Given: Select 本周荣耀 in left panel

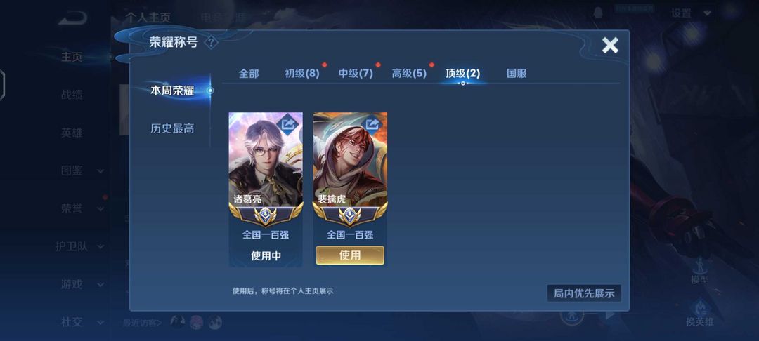Looking at the screenshot, I should coord(172,91).
